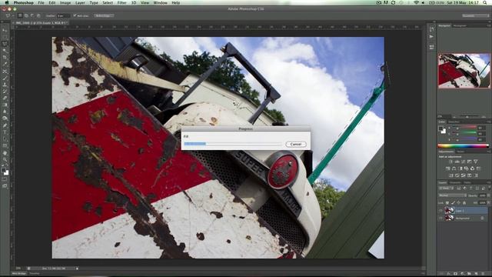
Task: Select the Healing Brush tool
Action: [x=5, y=72]
